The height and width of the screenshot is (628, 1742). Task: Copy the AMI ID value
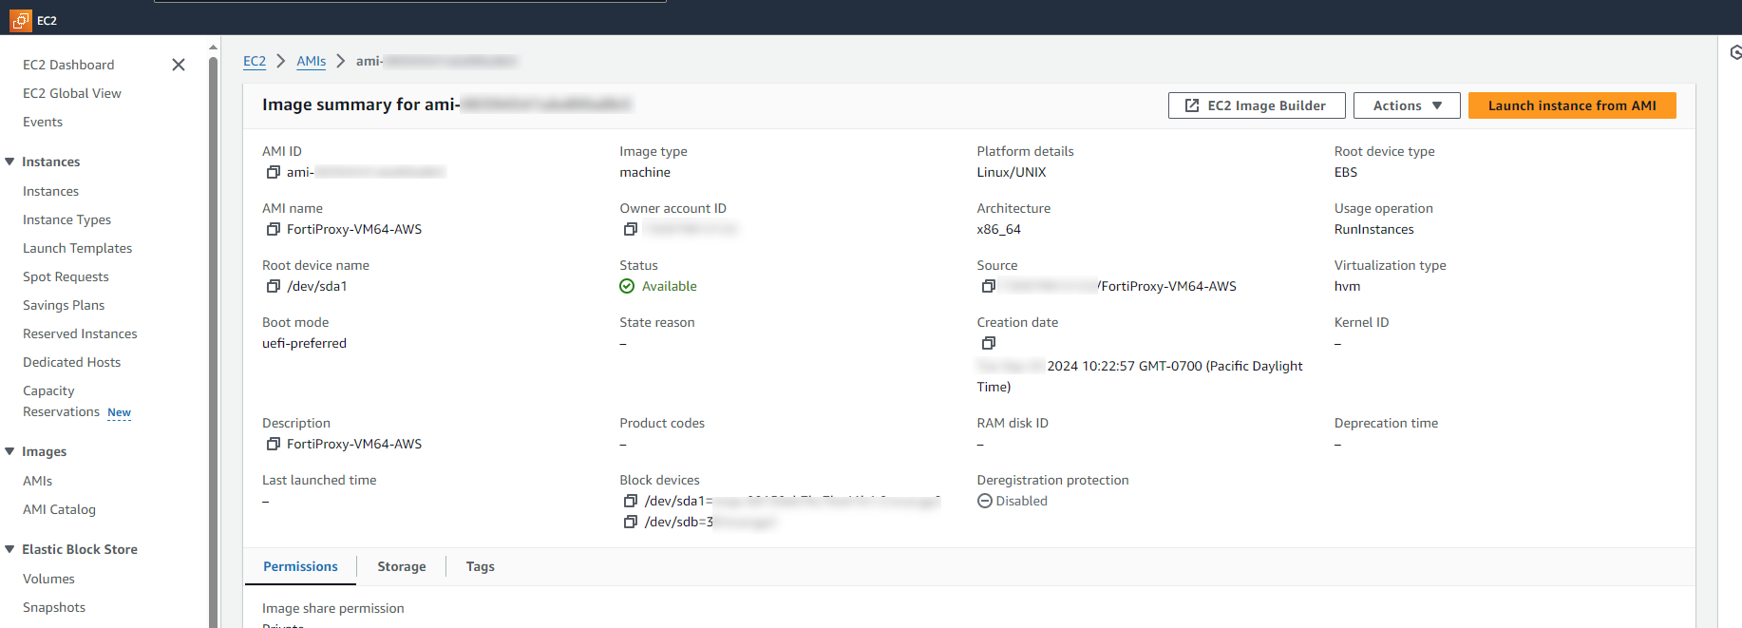click(274, 172)
